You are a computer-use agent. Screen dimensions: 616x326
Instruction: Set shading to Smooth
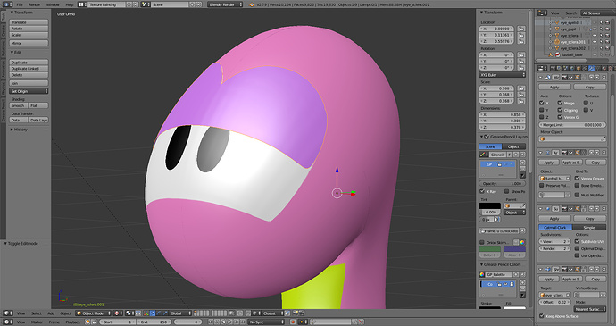click(x=19, y=105)
